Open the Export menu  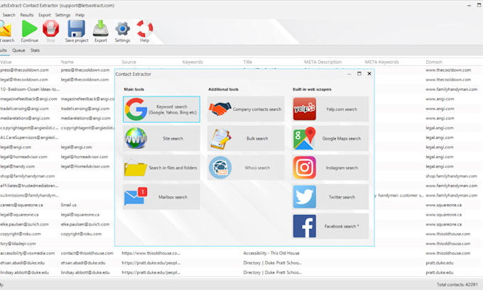point(44,15)
